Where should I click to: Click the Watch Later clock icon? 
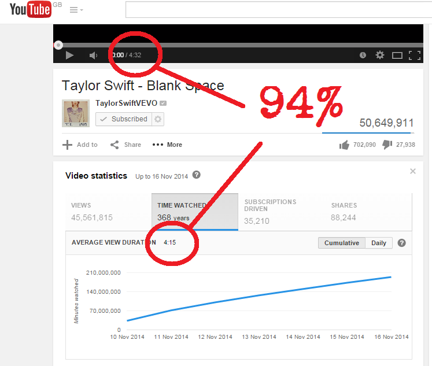[363, 56]
